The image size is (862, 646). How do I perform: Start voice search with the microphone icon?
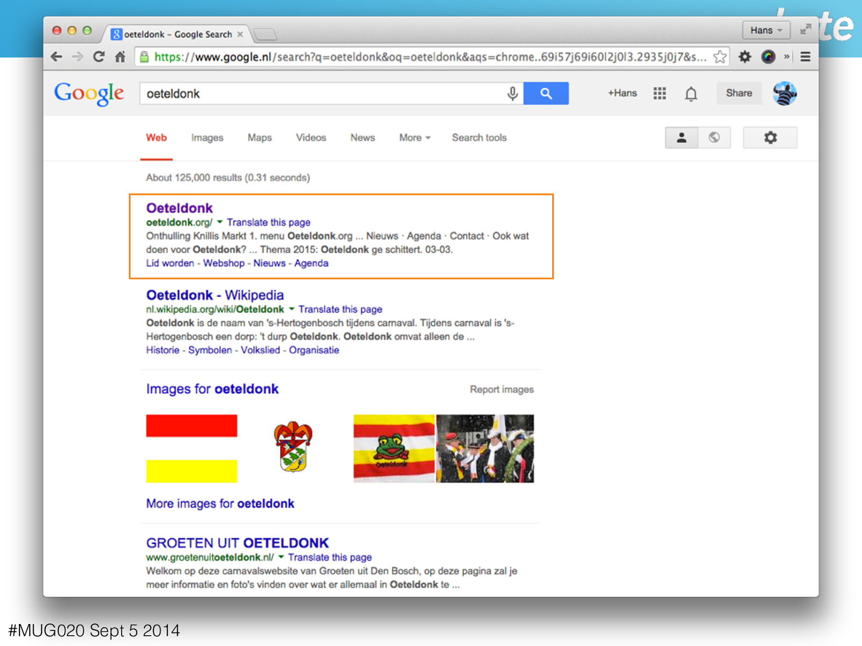point(512,94)
